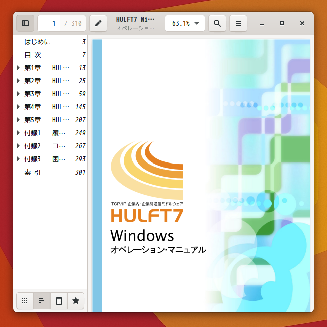Viewport: 327px width, 327px height.
Task: Switch sidebar to outline view
Action: click(x=42, y=301)
